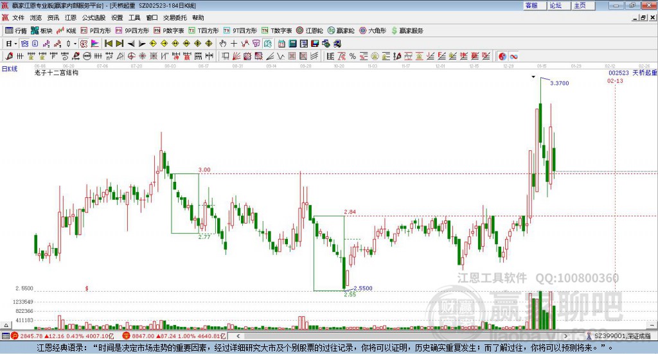Screen dimensions: 658x354
Task: Jump to the first bar icon
Action: point(108,44)
